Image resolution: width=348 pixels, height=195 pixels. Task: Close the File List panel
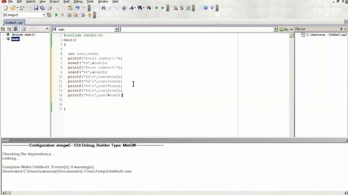[x=345, y=29]
